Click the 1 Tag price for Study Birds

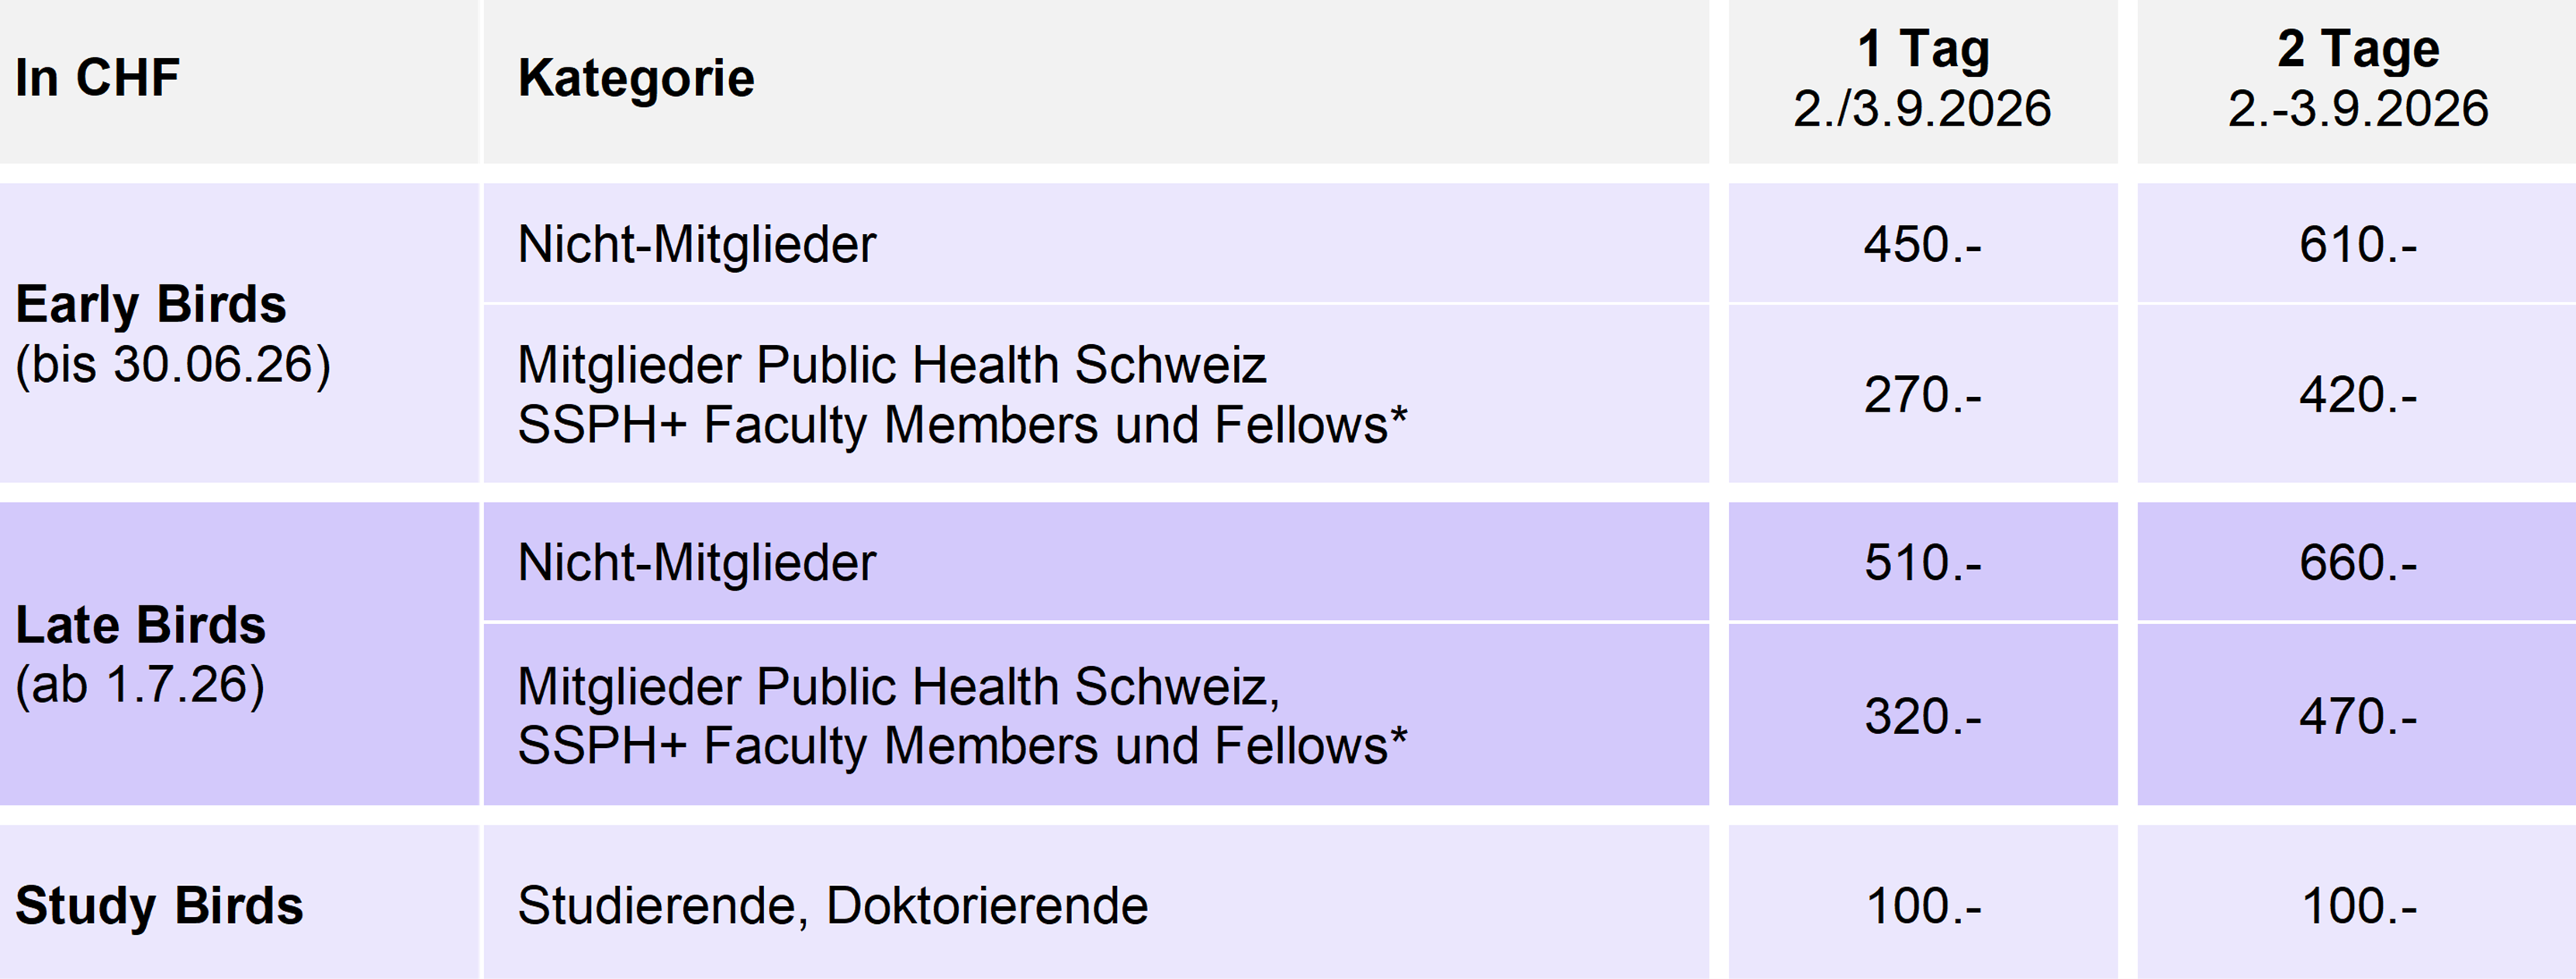click(1922, 906)
